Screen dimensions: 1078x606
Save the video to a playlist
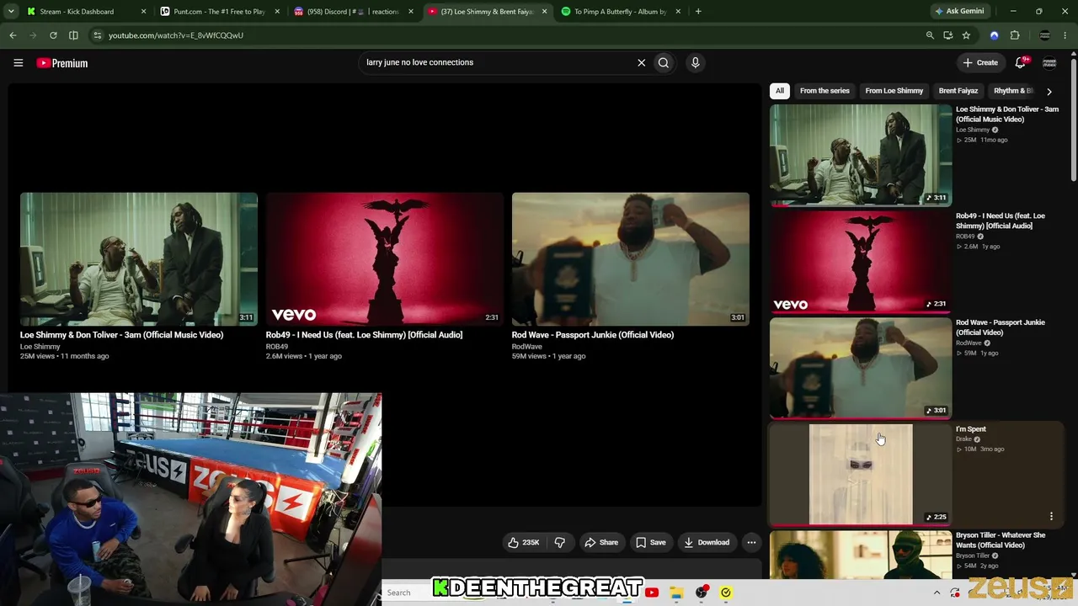coord(651,543)
